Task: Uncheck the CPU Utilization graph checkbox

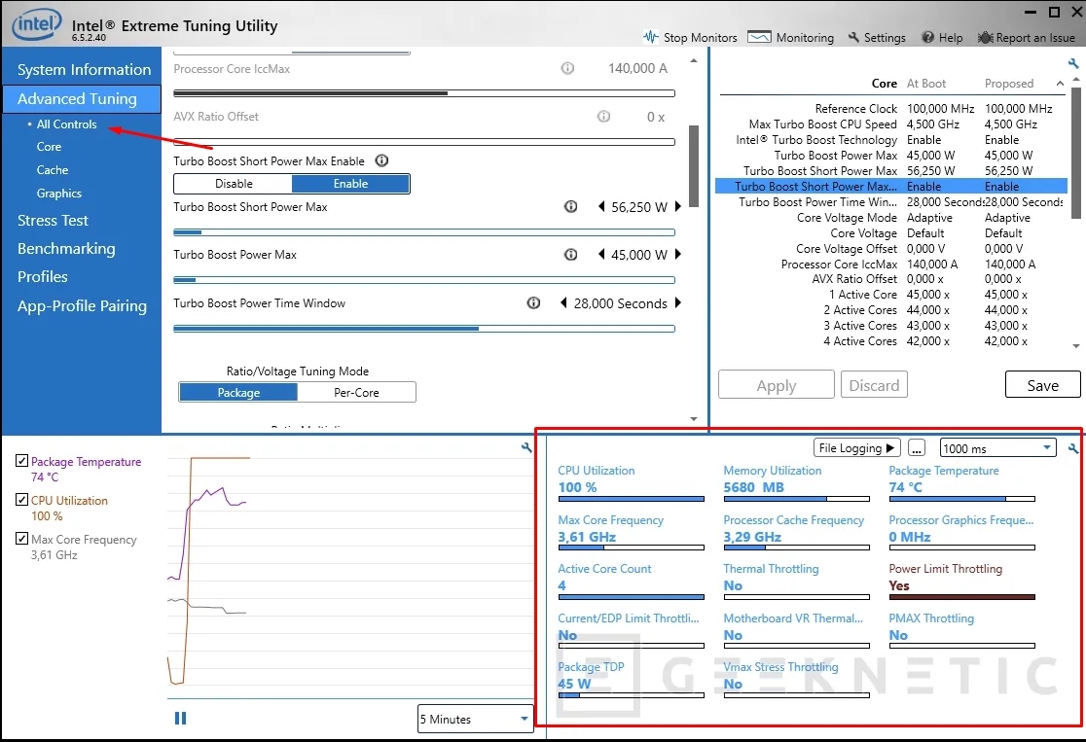Action: [x=22, y=500]
